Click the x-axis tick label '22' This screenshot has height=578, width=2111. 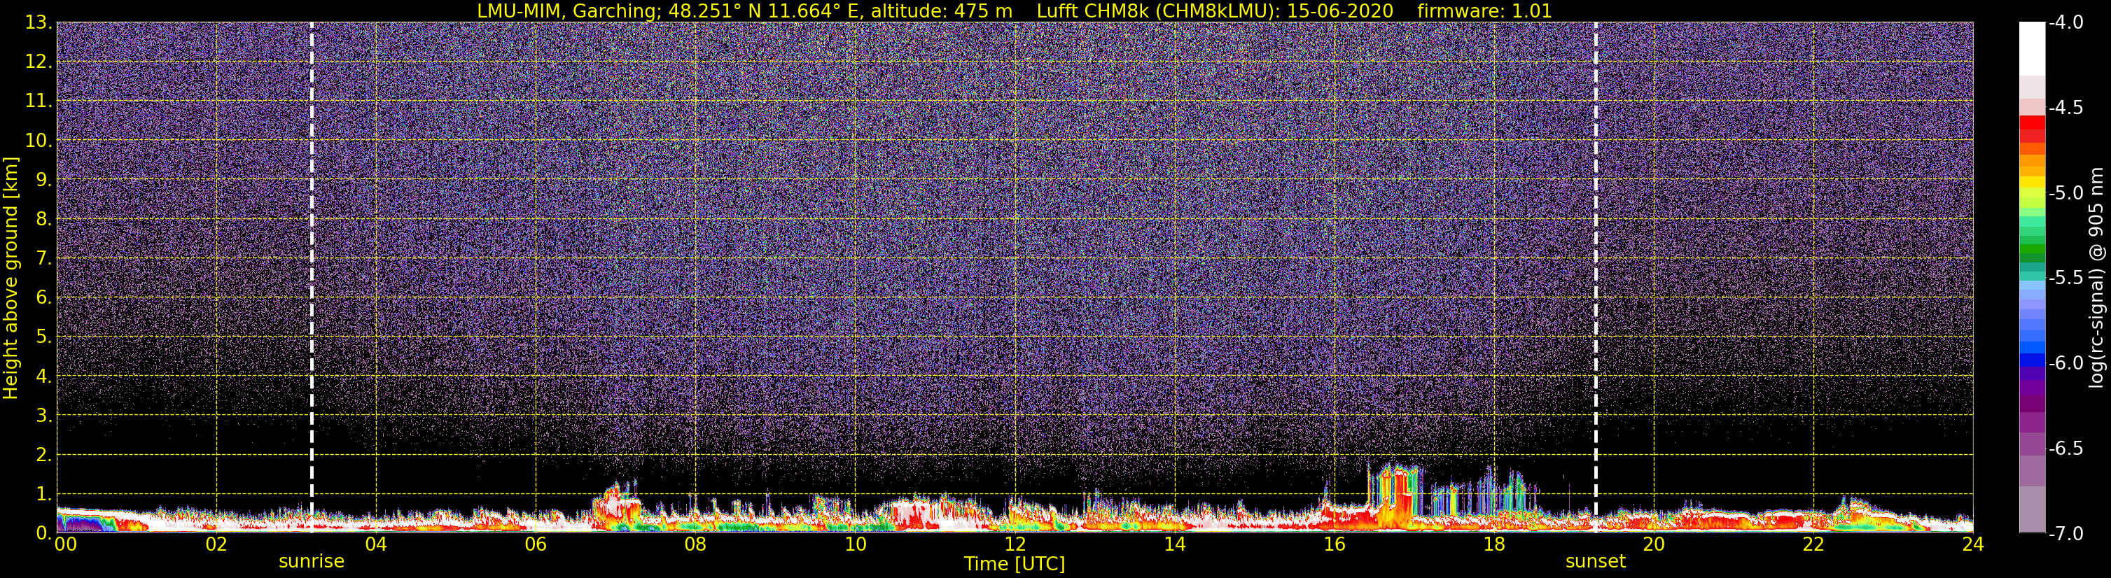click(x=1813, y=545)
